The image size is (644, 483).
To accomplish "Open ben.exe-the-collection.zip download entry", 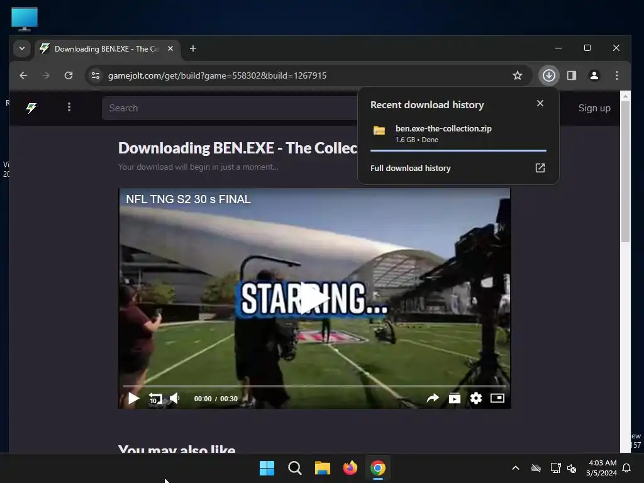I will (x=458, y=134).
